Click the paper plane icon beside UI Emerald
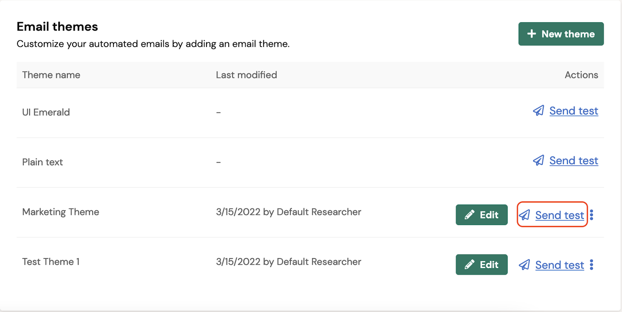 point(538,111)
